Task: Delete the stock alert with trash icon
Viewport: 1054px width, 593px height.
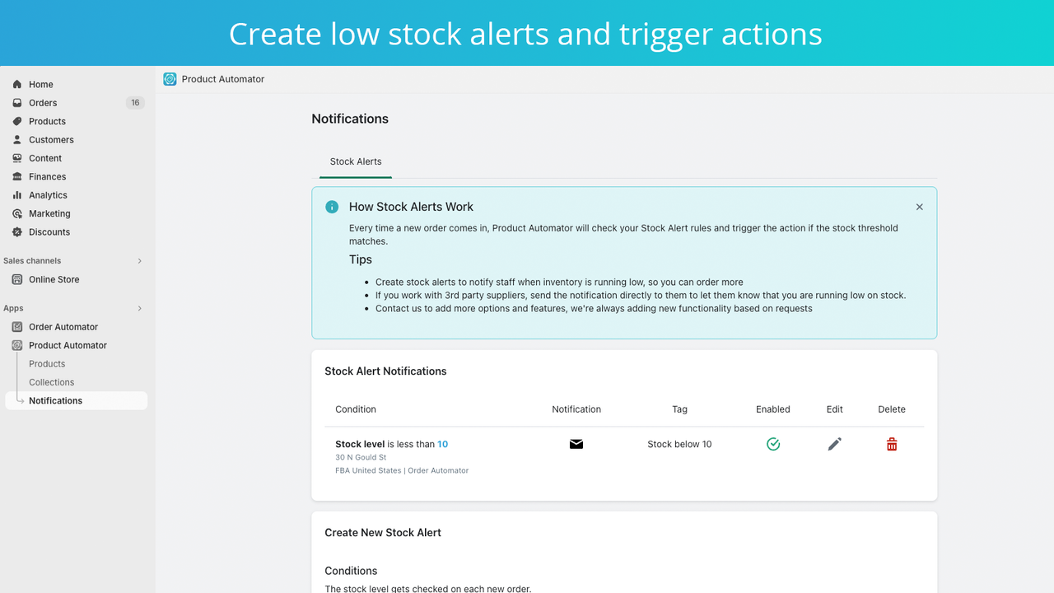Action: [892, 444]
